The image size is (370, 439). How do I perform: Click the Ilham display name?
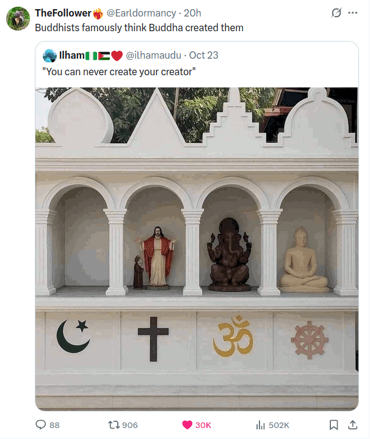[71, 56]
